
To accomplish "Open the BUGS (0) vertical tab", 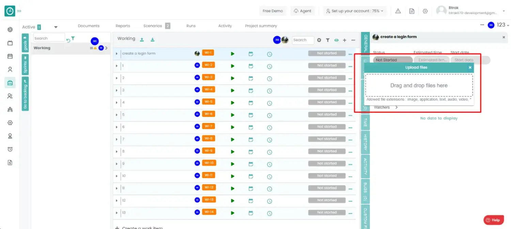I will tap(365, 192).
